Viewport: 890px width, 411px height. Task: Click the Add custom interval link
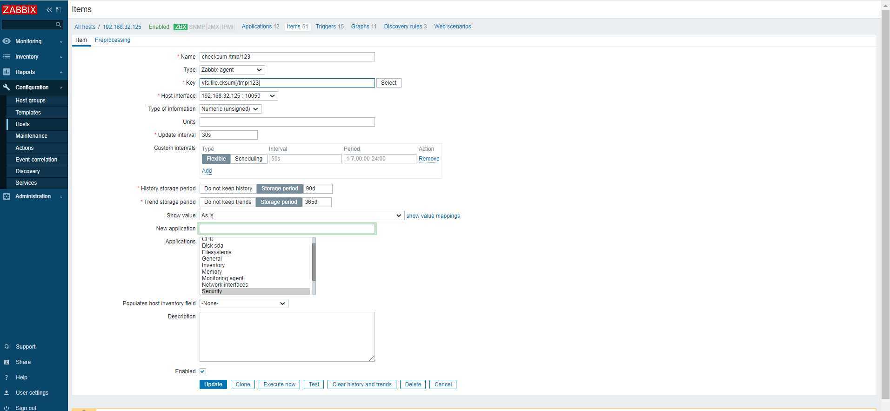pos(207,171)
